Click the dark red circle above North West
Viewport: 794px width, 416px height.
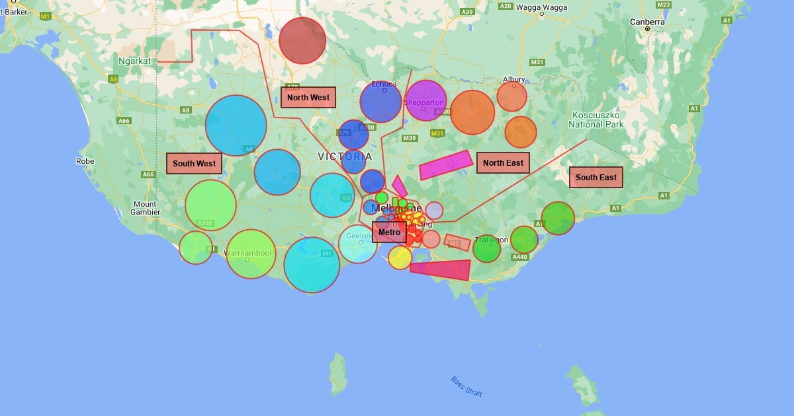[302, 40]
